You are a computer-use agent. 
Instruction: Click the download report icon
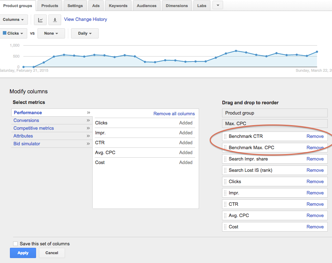[55, 20]
